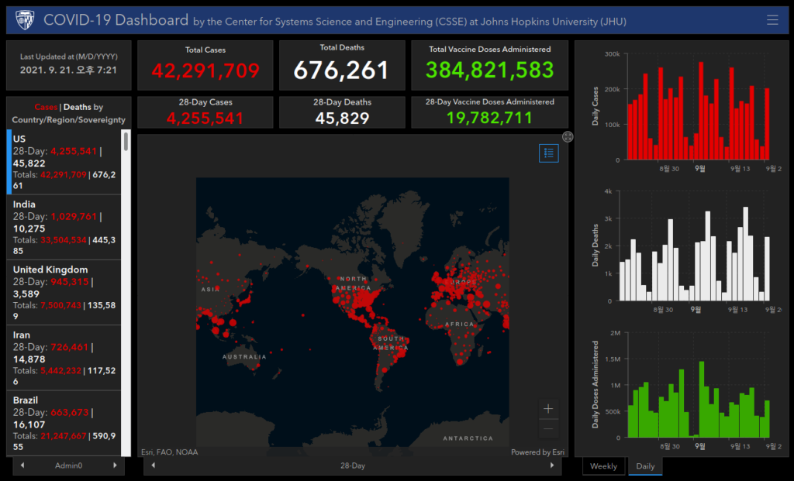The image size is (794, 481).
Task: Open the hamburger menu in header
Action: [772, 19]
